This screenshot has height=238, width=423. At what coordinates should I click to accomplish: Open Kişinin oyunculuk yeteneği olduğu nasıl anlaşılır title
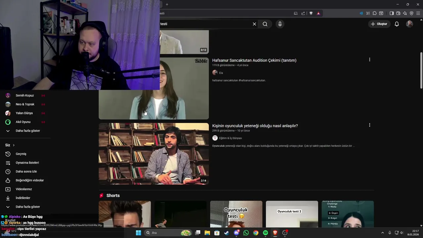[x=255, y=126]
